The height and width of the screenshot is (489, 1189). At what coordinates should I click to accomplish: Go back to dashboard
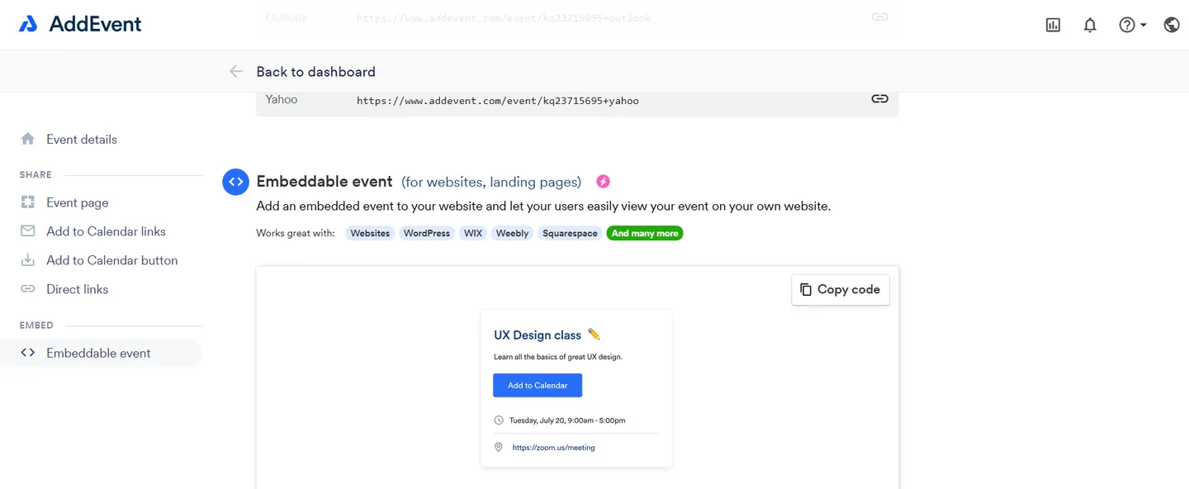pyautogui.click(x=315, y=72)
